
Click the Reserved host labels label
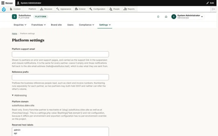(22, 125)
